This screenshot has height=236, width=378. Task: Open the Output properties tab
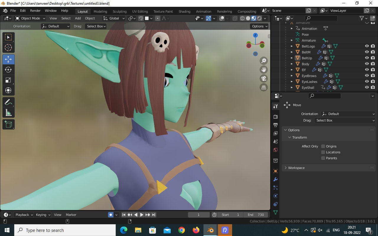276,125
